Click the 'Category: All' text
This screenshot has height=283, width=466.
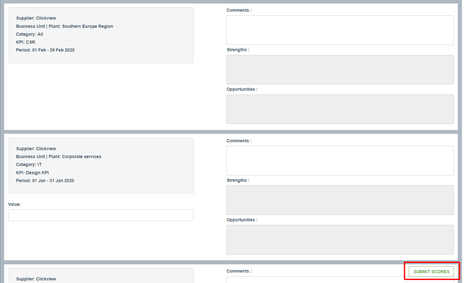click(x=29, y=34)
